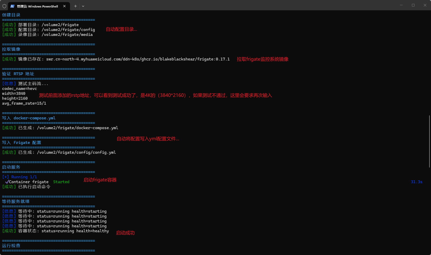Expand the new tab profile dropdown

(x=83, y=6)
